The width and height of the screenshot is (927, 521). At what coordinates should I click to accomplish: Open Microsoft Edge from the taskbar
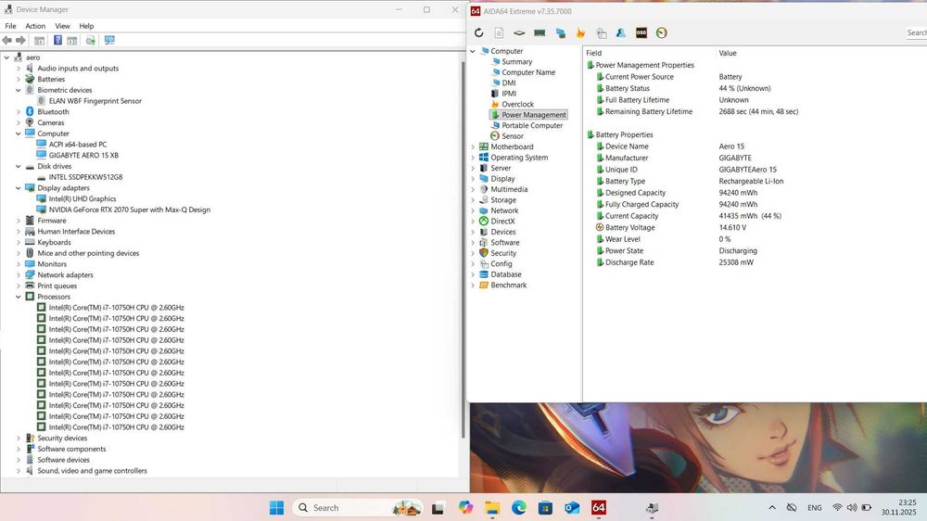point(519,507)
